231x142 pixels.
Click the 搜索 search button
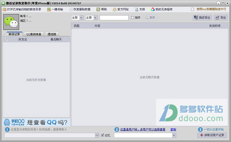click(x=150, y=18)
